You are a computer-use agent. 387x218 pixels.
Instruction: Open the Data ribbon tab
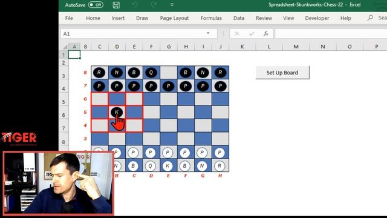coord(239,18)
